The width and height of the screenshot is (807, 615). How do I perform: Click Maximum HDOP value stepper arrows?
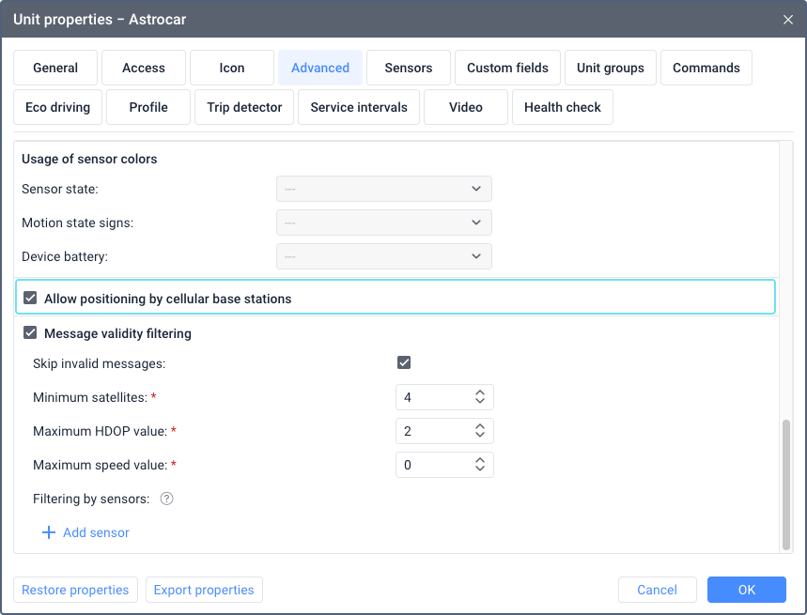480,431
